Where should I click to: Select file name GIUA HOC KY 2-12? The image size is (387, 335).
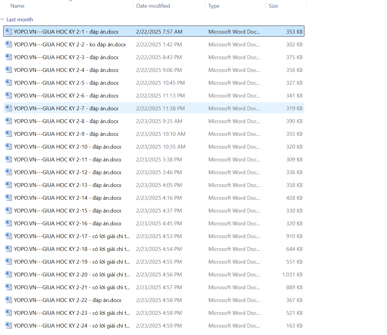point(67,172)
